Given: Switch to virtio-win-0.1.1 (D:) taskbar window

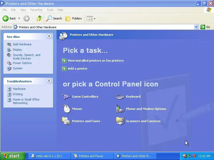Looking at the screenshot, I should tap(49, 156).
